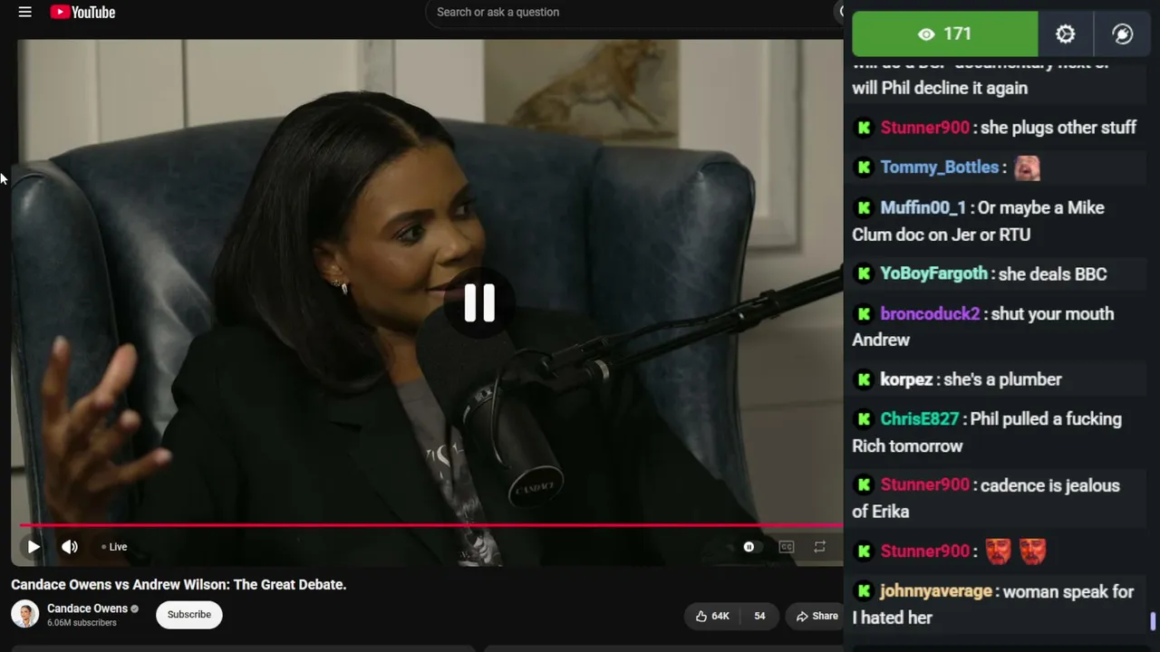This screenshot has width=1160, height=652.
Task: Click the dislike count 54
Action: pyautogui.click(x=759, y=616)
